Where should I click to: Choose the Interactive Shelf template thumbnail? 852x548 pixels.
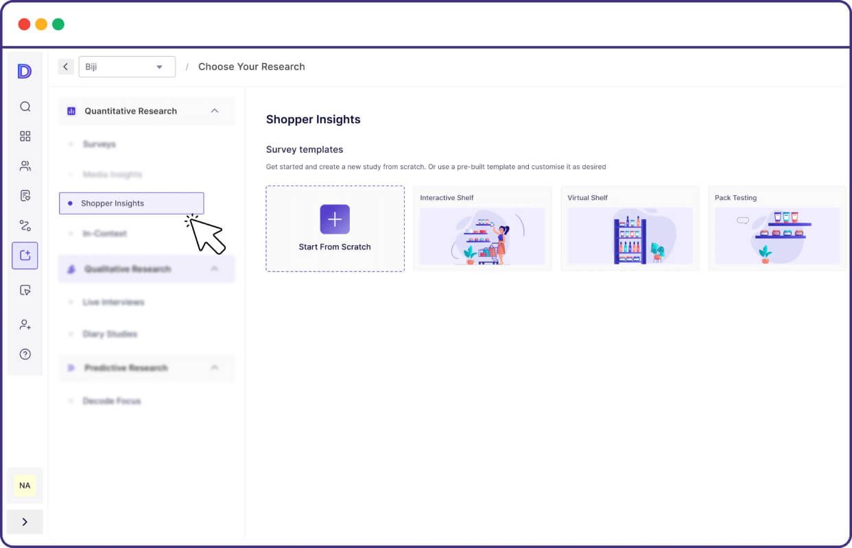[482, 236]
